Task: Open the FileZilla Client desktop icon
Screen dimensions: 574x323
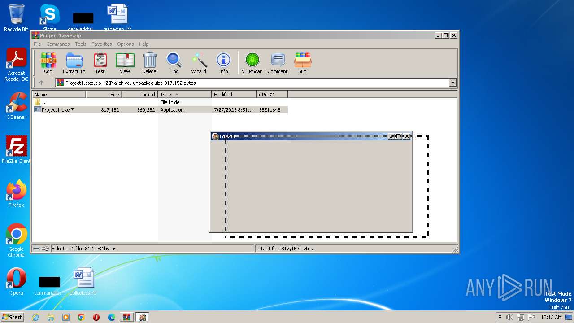Action: coord(16,149)
